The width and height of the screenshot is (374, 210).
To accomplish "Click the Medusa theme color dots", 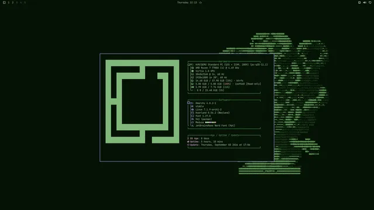I will pos(210,123).
